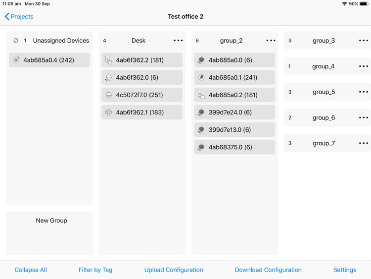The width and height of the screenshot is (371, 279).
Task: Expand the collapsed group_6 group
Action: 327,117
